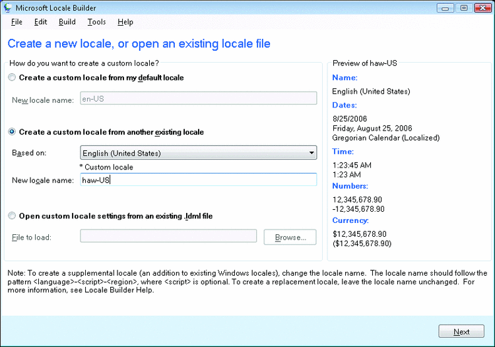Close the Locale Builder window
Screen dimensions: 495x347
pos(482,8)
